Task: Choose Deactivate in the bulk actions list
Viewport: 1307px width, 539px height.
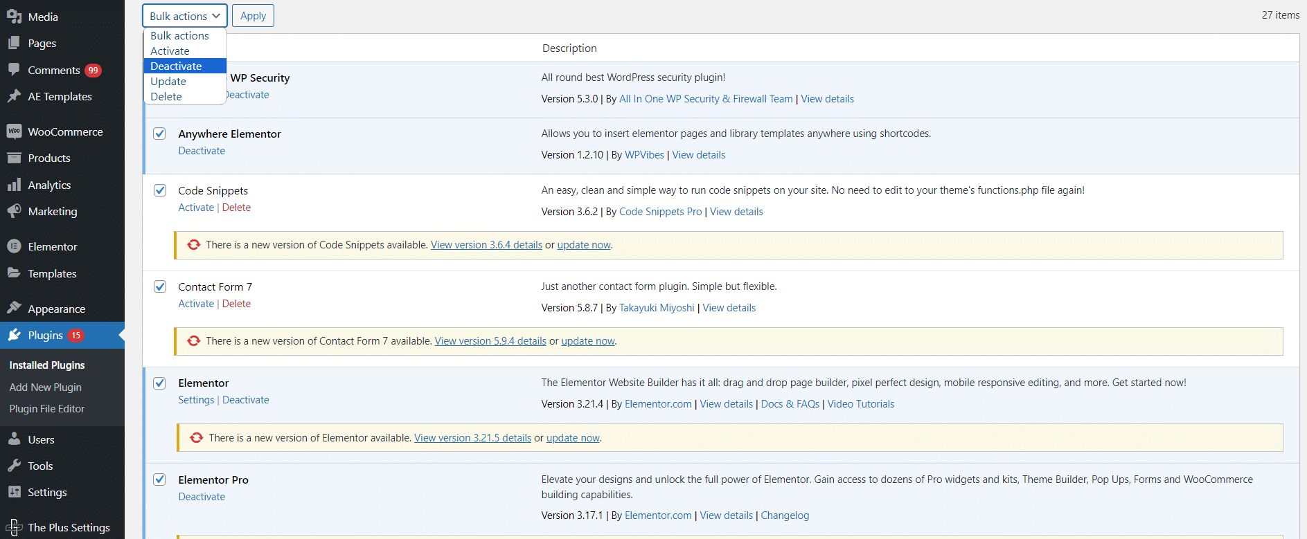Action: coord(185,66)
